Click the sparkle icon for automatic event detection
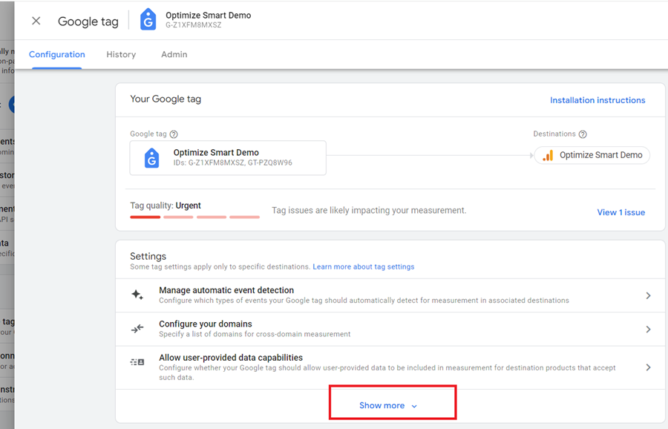The height and width of the screenshot is (429, 668). pos(137,295)
